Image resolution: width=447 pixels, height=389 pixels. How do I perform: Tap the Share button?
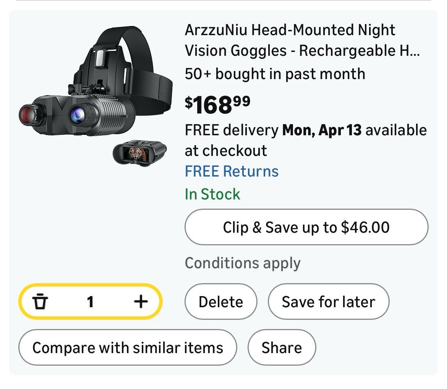pyautogui.click(x=282, y=348)
